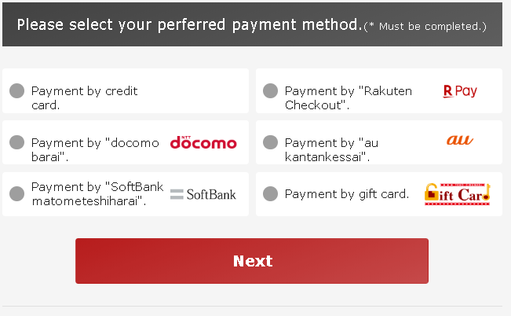Click the "Must be completed" note

[427, 27]
